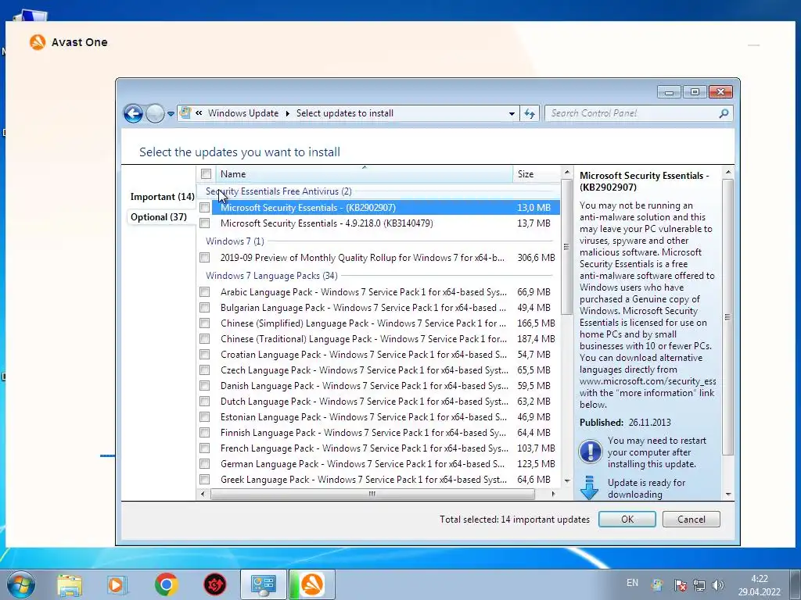The width and height of the screenshot is (801, 600).
Task: Open the Windows Update breadcrumb
Action: 243,113
